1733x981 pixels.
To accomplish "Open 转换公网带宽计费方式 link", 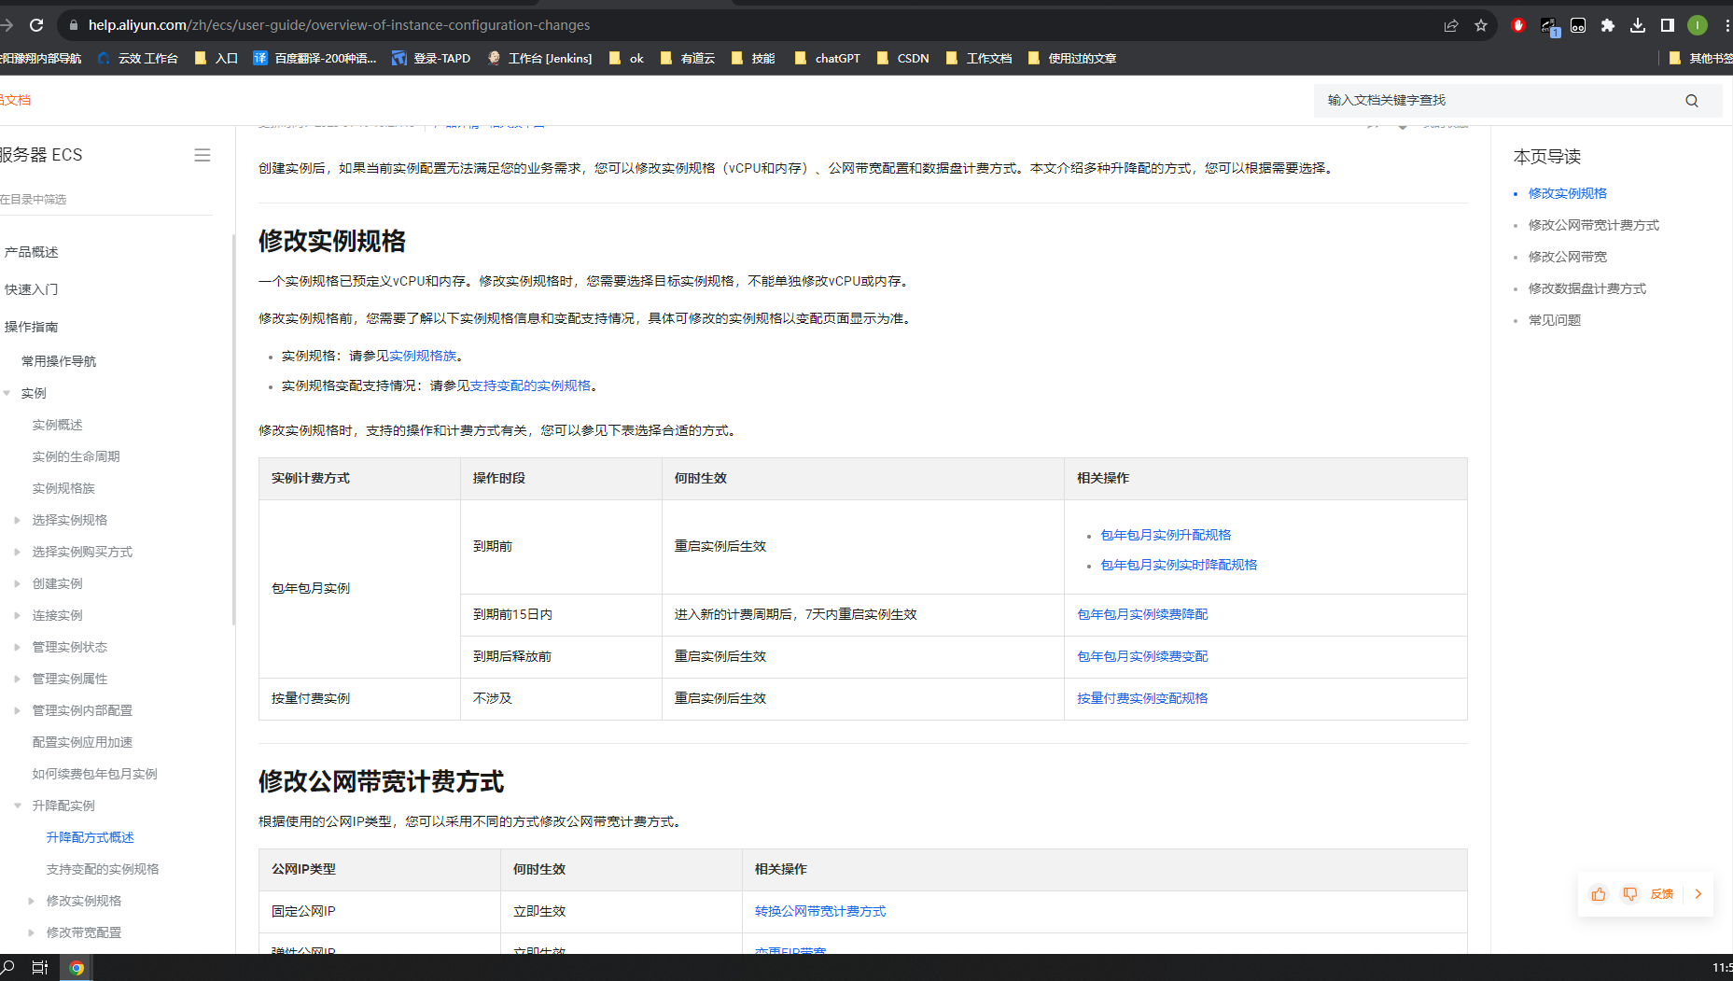I will (820, 911).
